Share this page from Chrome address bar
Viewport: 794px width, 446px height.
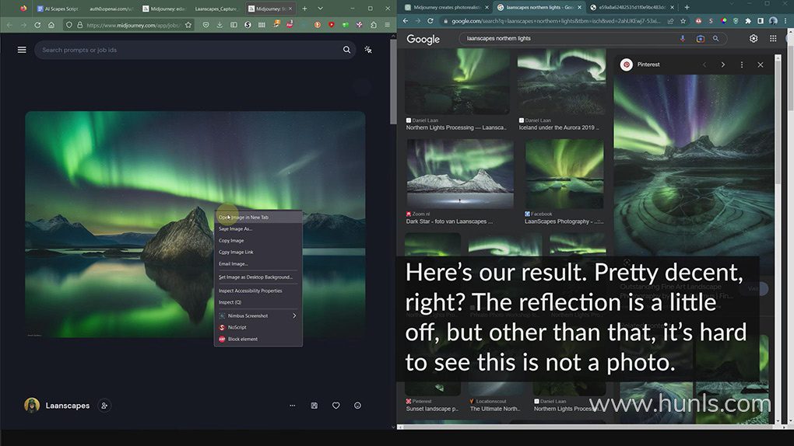(670, 21)
